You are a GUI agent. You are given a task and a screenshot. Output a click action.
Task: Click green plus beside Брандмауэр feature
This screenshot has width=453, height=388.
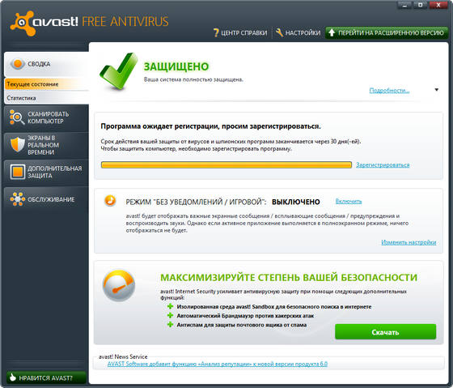[170, 315]
